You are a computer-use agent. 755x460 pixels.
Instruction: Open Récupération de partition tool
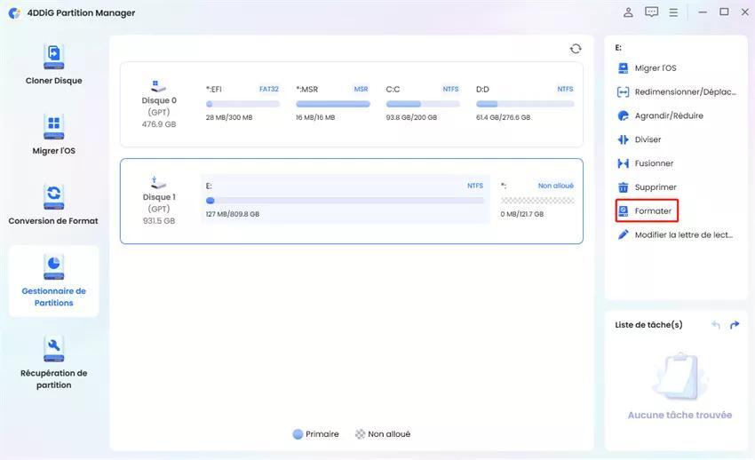click(53, 363)
